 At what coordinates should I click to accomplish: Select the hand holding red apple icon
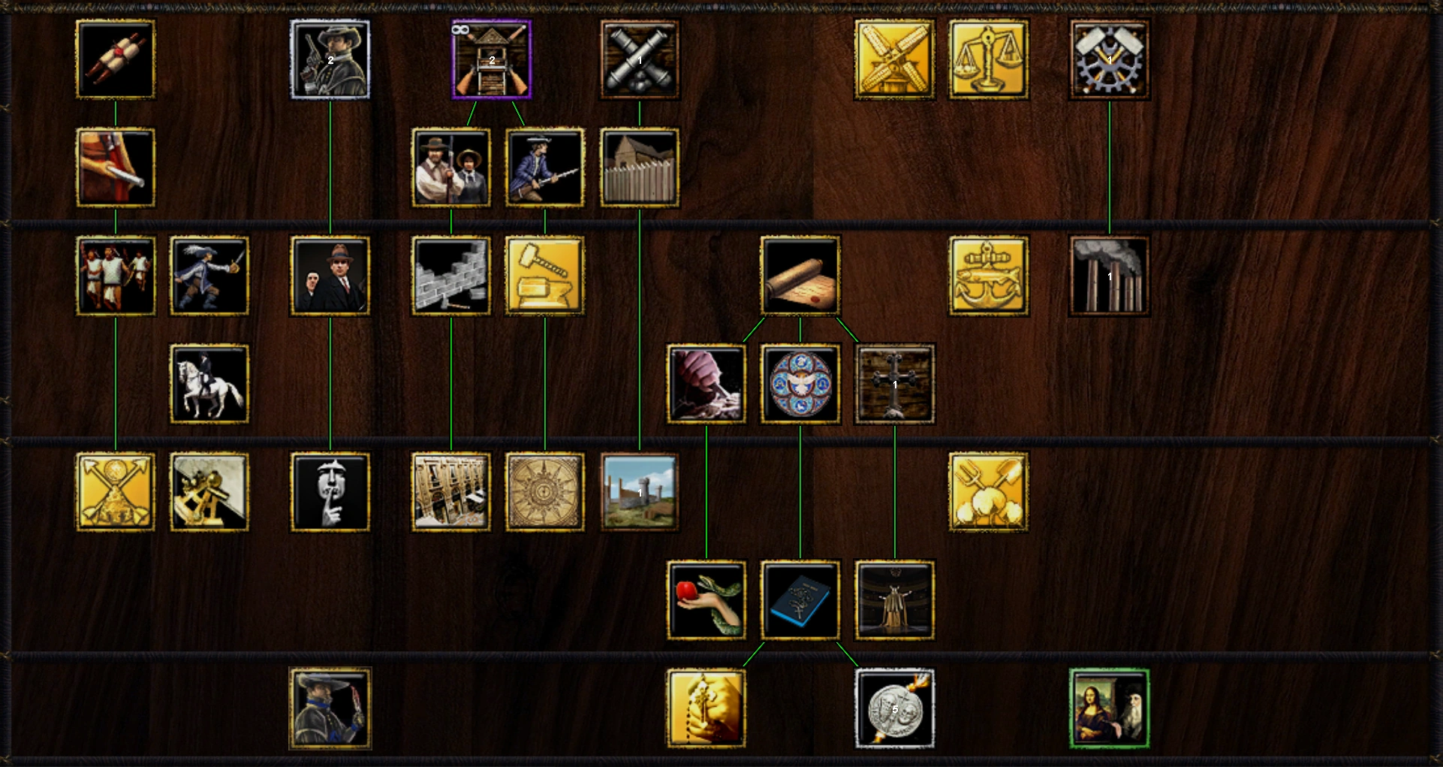coord(706,600)
